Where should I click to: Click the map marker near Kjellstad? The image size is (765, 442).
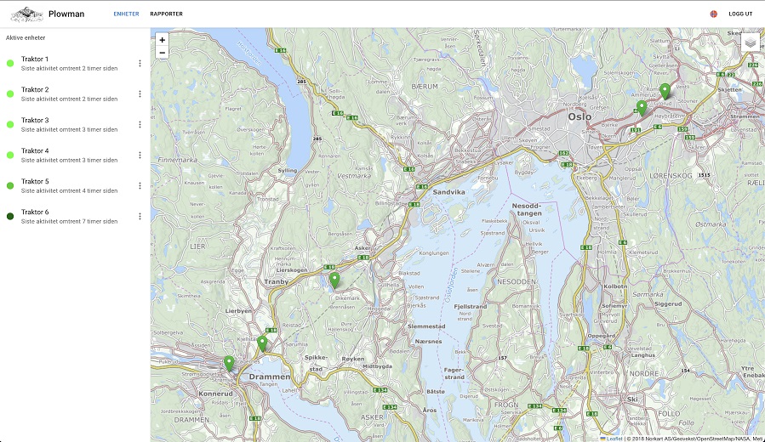262,343
